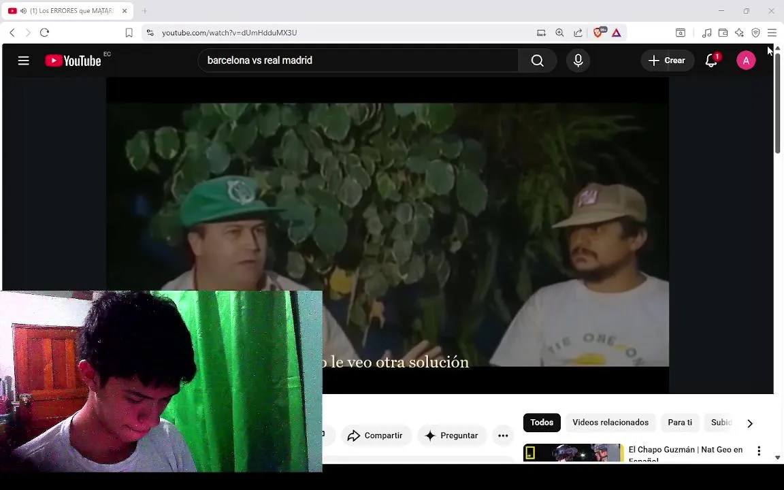Open a new browser tab
Viewport: 784px width, 490px height.
(x=144, y=10)
